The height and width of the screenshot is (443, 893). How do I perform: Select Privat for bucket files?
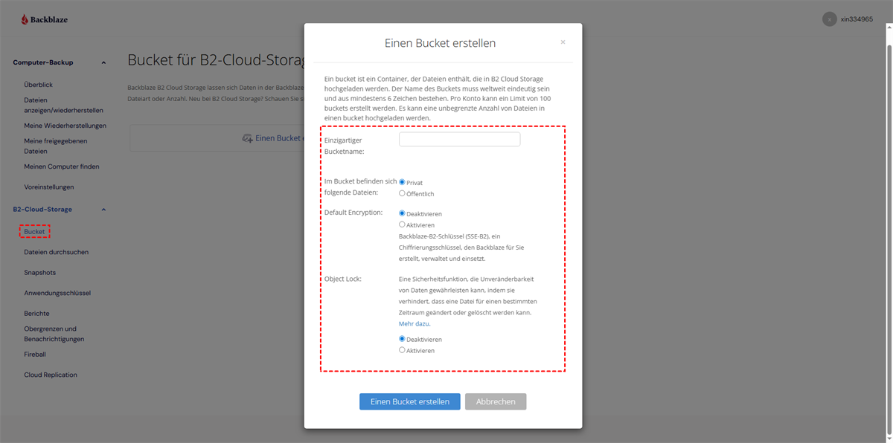pos(403,182)
